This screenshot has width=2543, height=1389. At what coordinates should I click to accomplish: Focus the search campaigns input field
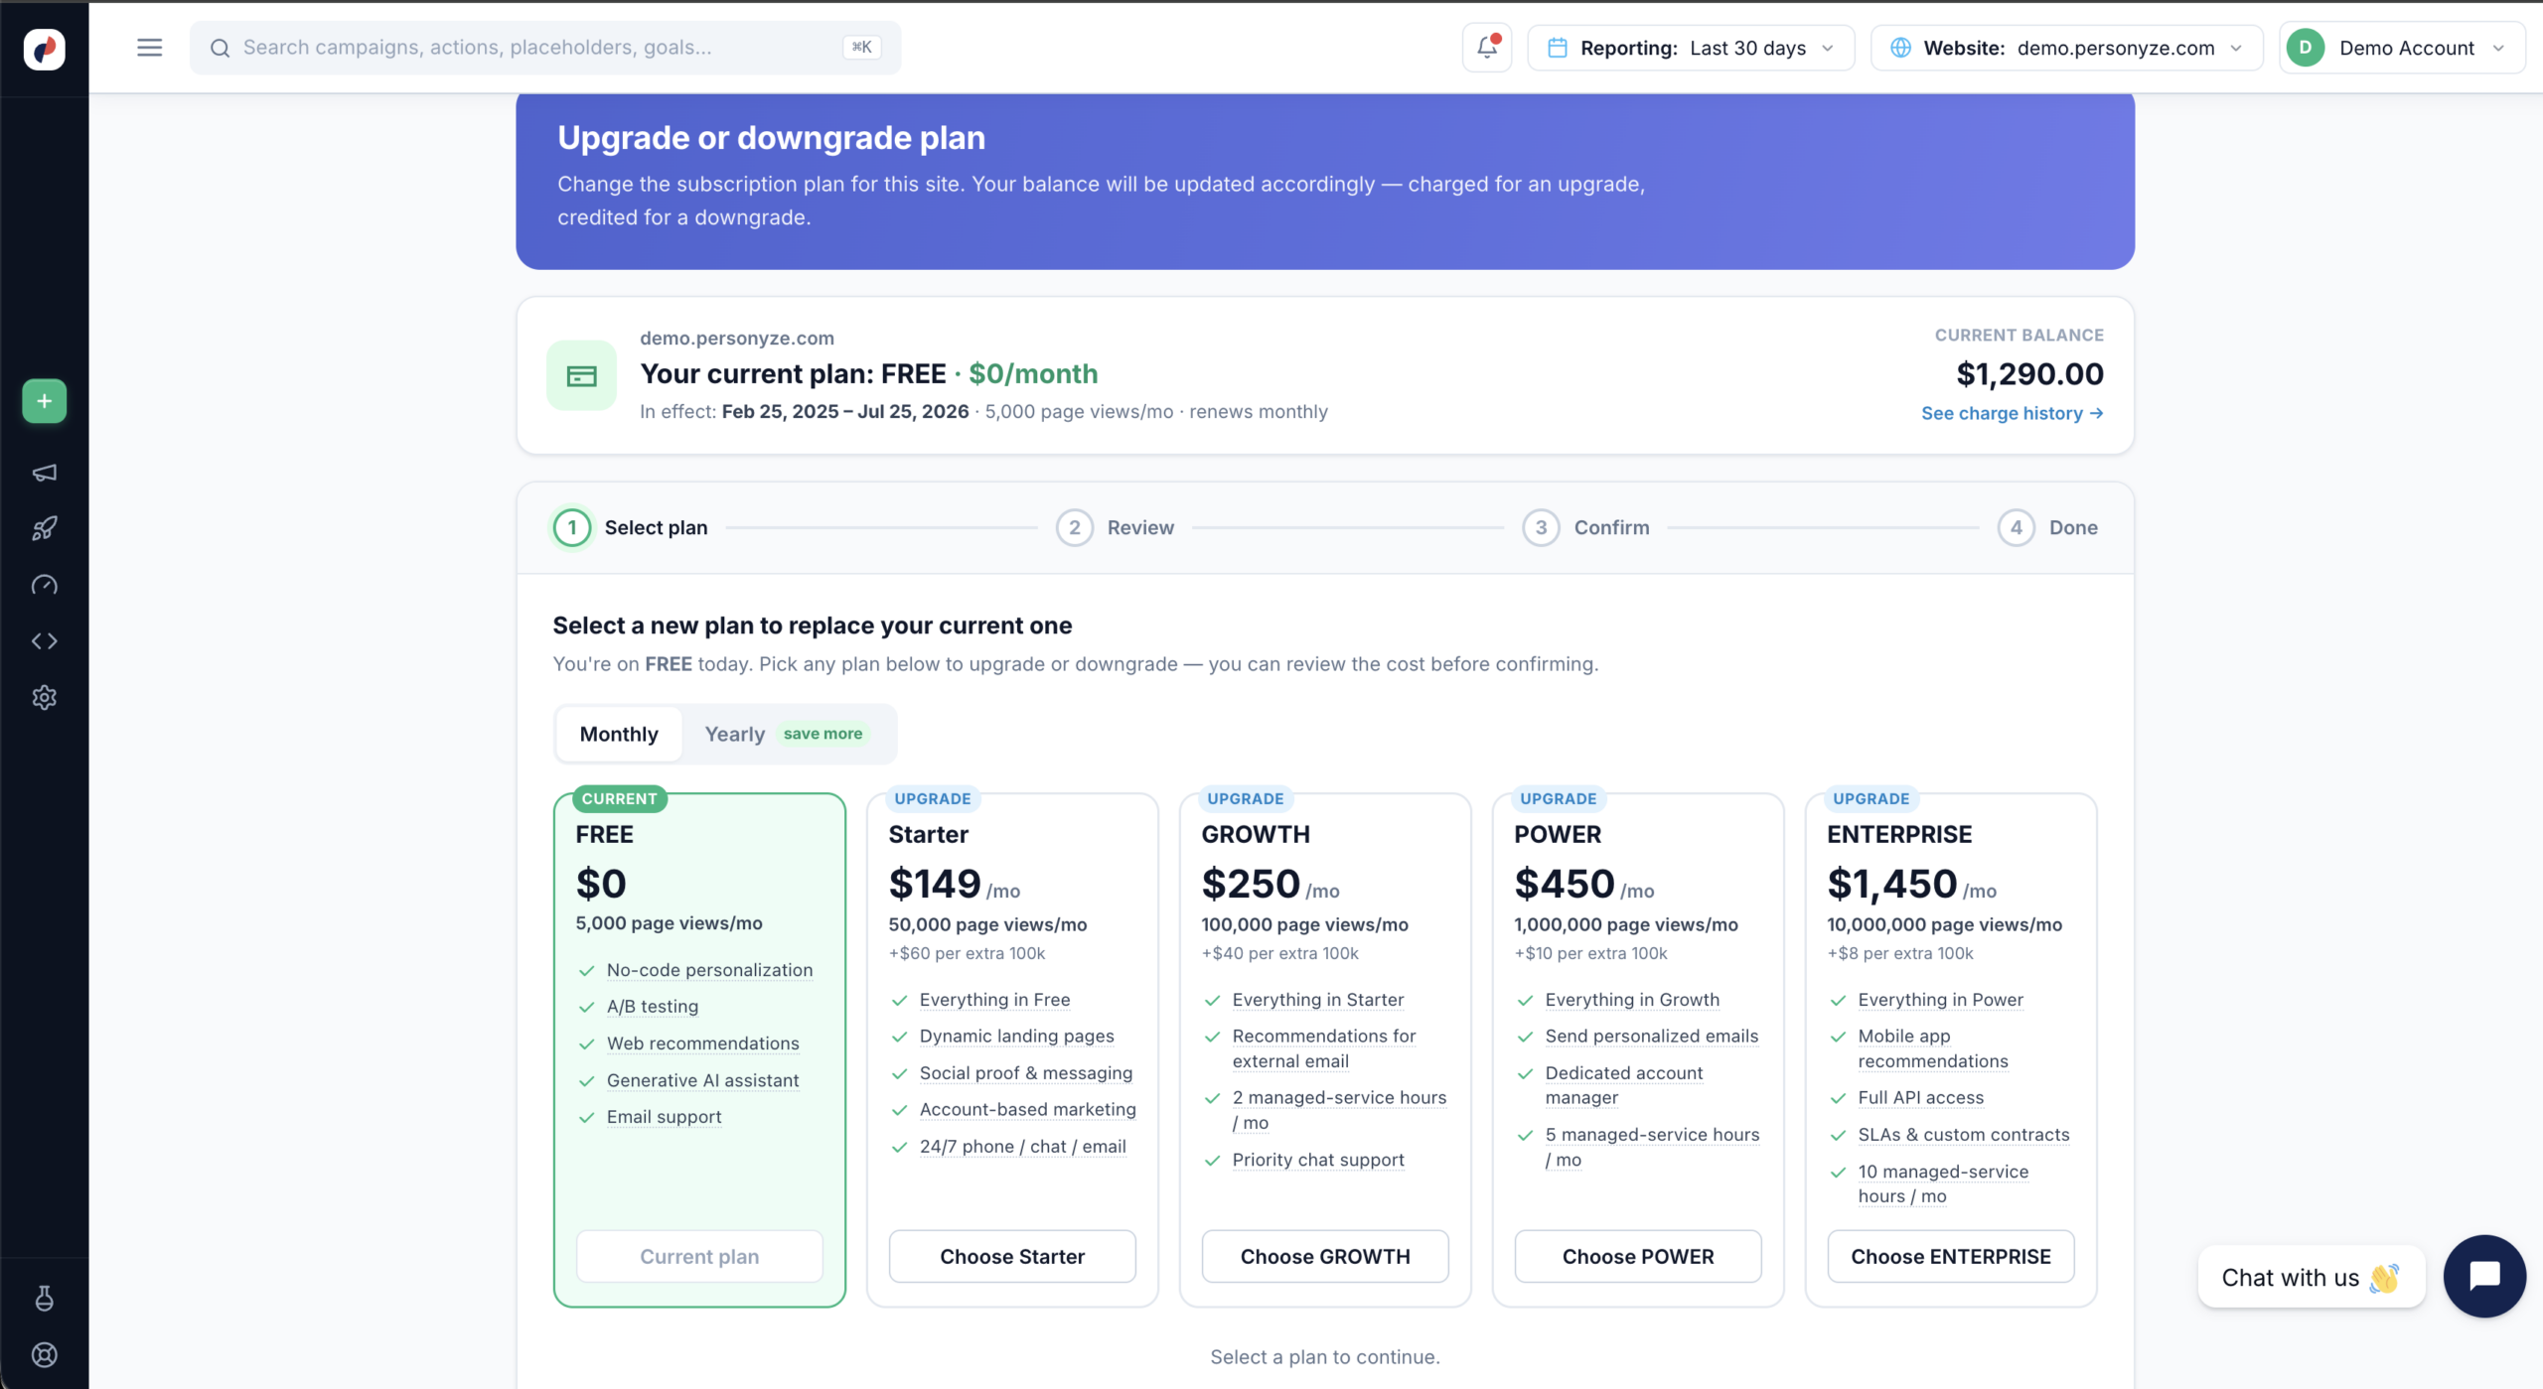point(545,48)
